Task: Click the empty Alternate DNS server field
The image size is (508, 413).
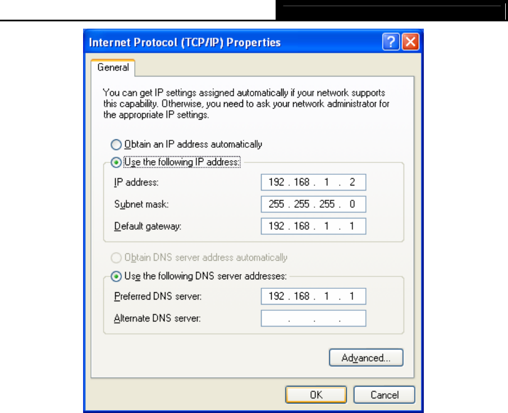Action: tap(313, 318)
